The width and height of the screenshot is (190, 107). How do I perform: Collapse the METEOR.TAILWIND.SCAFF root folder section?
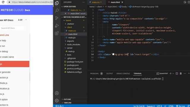pyautogui.click(x=62, y=17)
